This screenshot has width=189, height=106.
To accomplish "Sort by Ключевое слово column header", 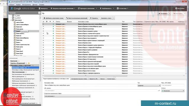I will point(83,21).
